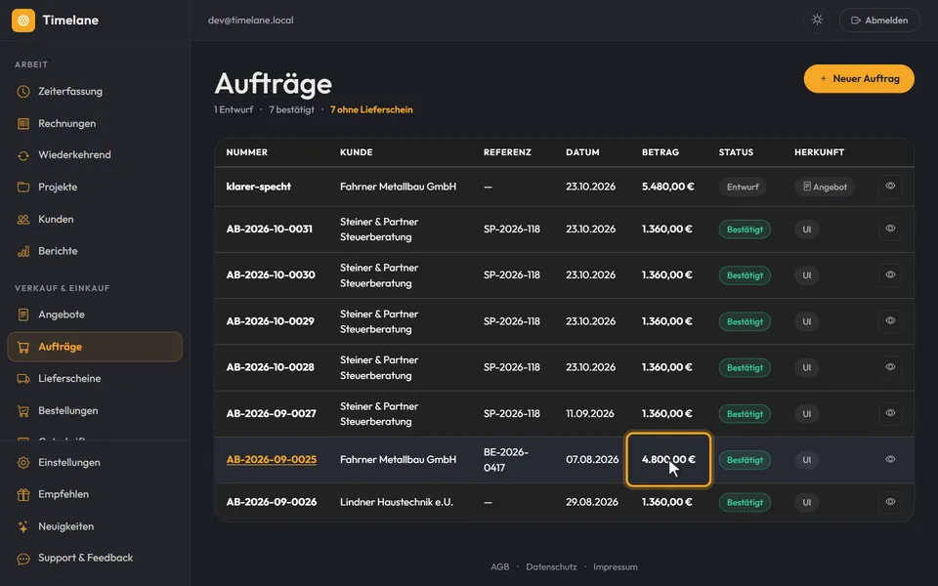View order AB-2026-10-0028 via eye icon

point(890,366)
